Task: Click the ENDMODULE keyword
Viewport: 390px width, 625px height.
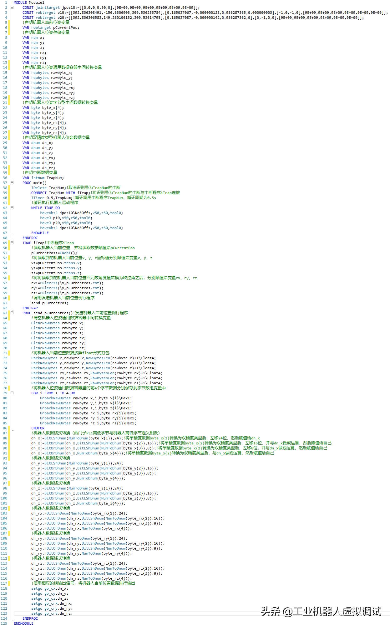Action: pyautogui.click(x=23, y=623)
